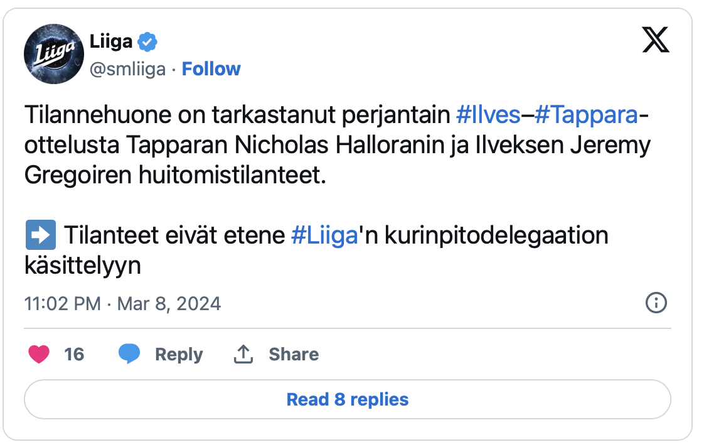The image size is (704, 447).
Task: Open the tweet info circle icon
Action: click(656, 303)
